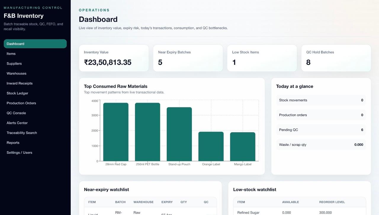The width and height of the screenshot is (379, 215).
Task: Click the Stock movements glance row
Action: (321, 100)
